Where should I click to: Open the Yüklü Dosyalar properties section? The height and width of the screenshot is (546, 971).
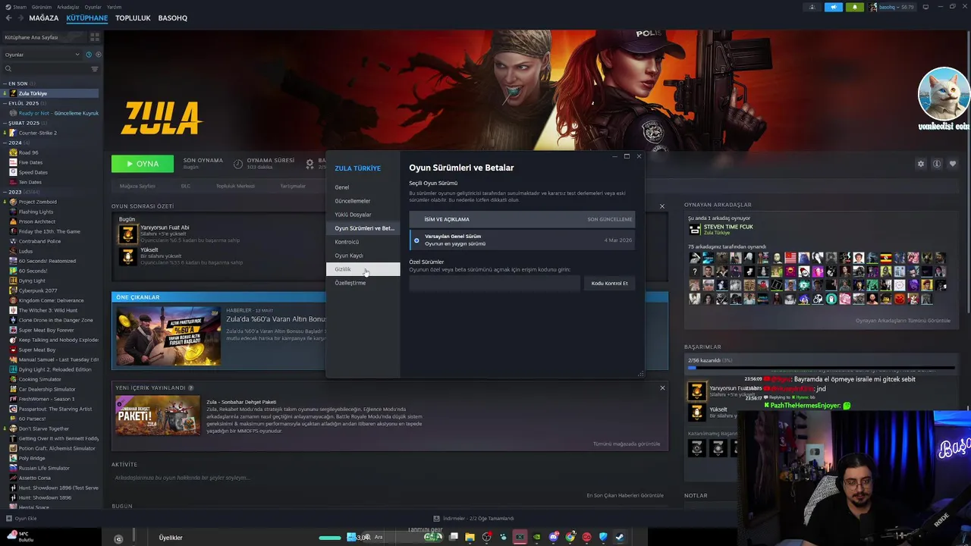tap(354, 215)
